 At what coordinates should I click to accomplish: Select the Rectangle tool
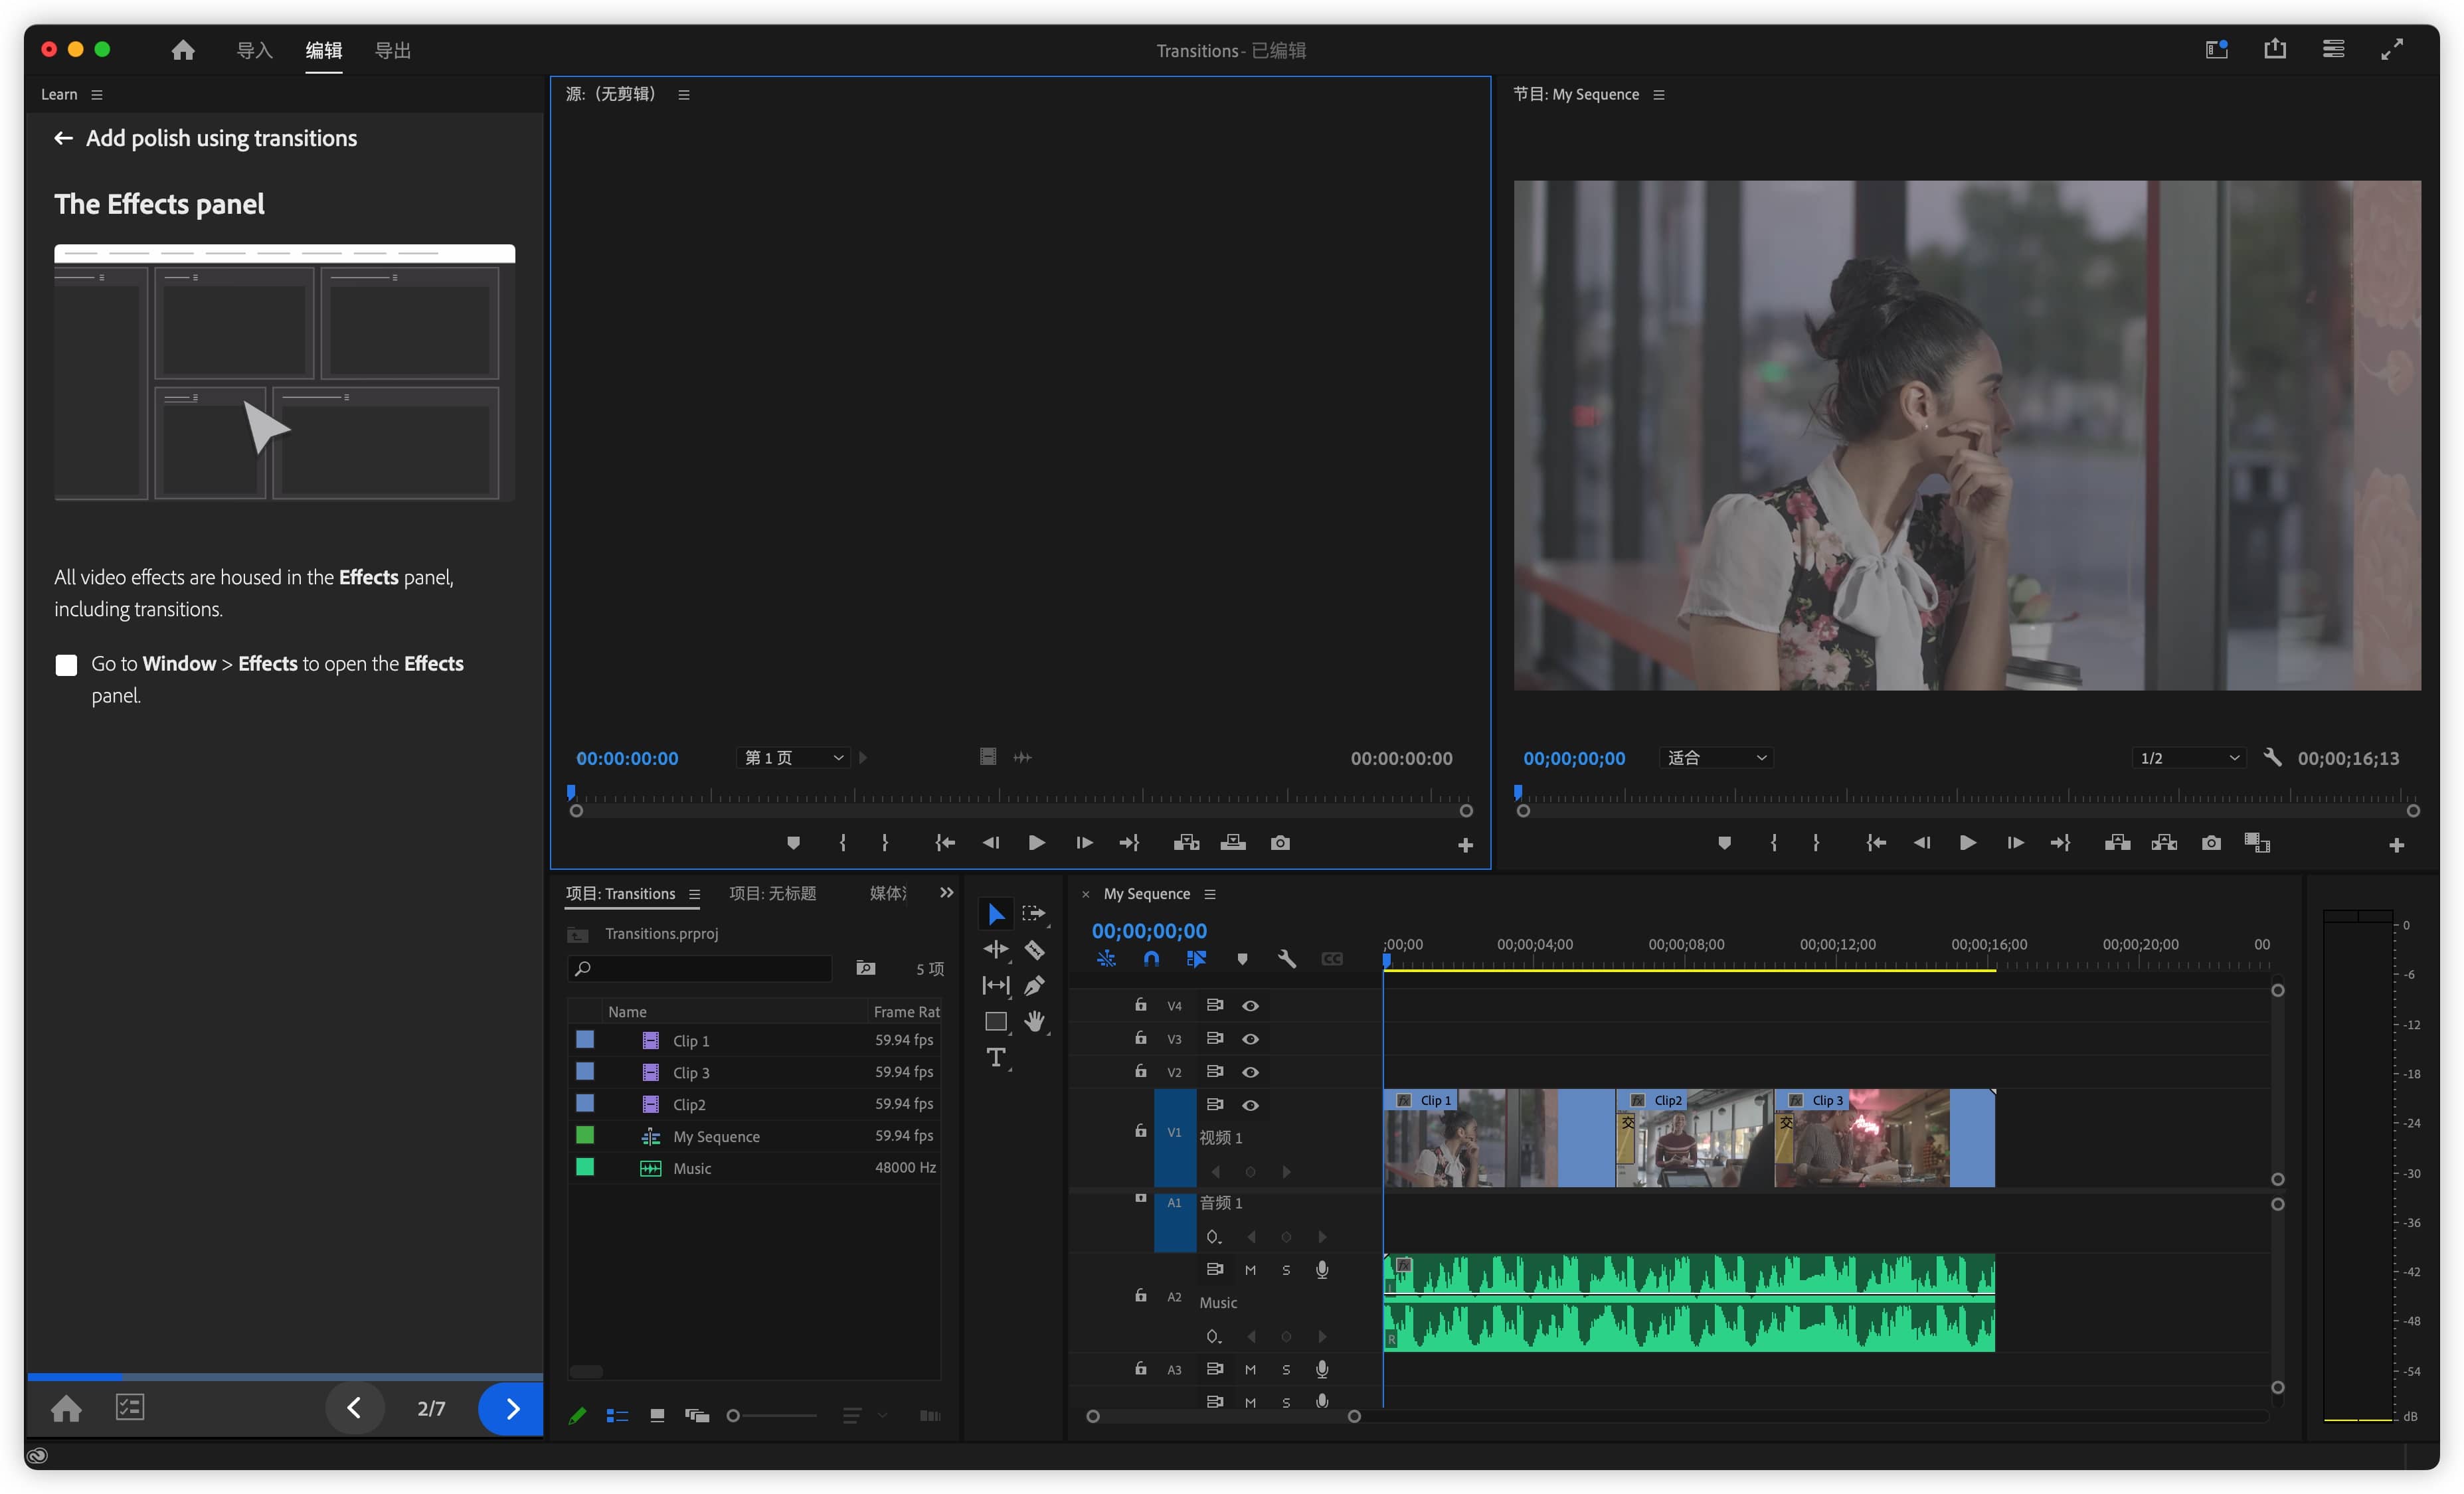tap(996, 1021)
